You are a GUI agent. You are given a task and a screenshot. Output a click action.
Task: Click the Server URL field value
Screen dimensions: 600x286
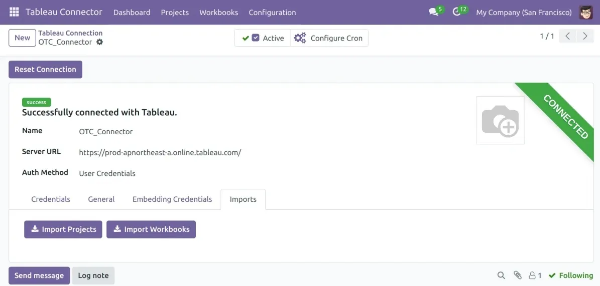(x=160, y=153)
